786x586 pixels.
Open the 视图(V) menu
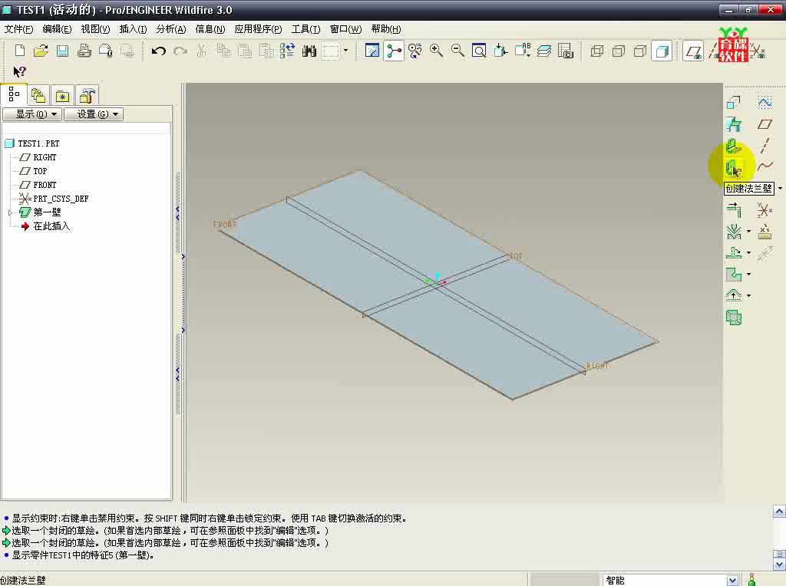(x=95, y=29)
